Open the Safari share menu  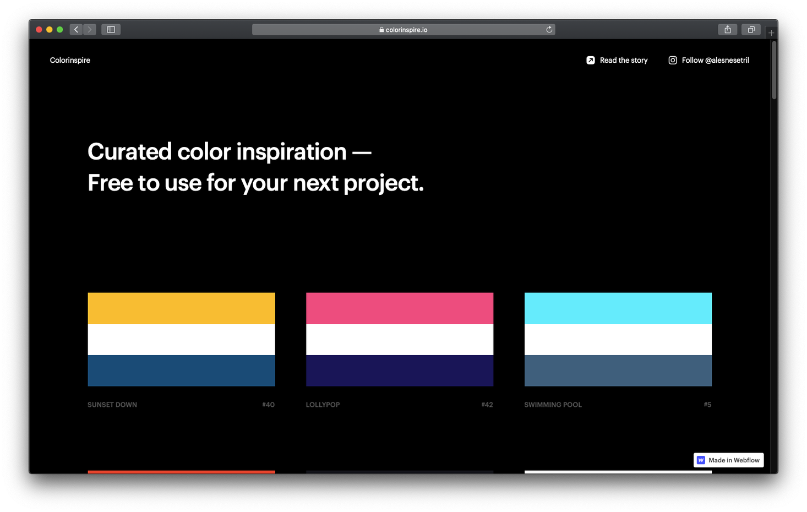(x=728, y=30)
